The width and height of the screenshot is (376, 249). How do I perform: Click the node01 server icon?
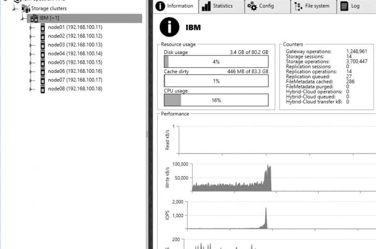point(43,28)
